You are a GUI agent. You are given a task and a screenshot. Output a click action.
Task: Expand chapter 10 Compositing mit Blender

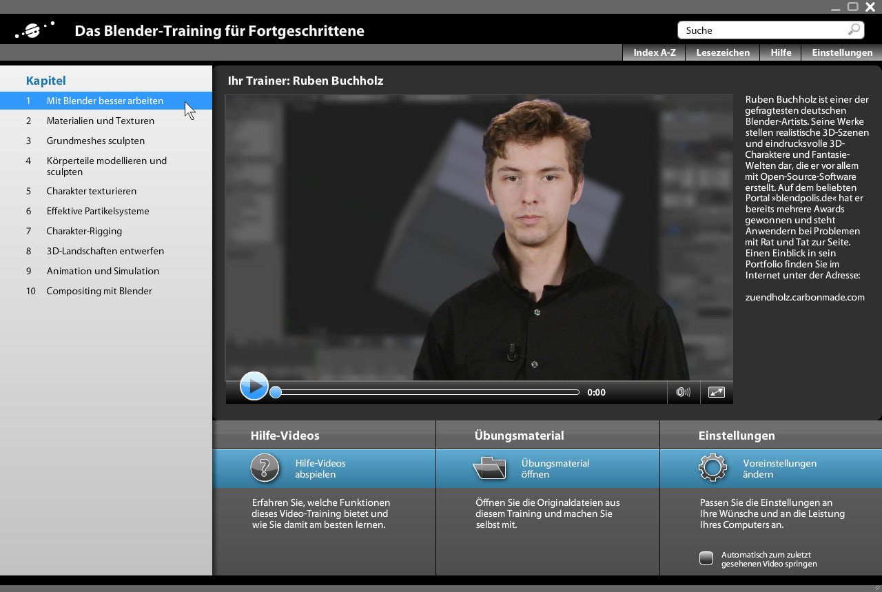click(99, 291)
